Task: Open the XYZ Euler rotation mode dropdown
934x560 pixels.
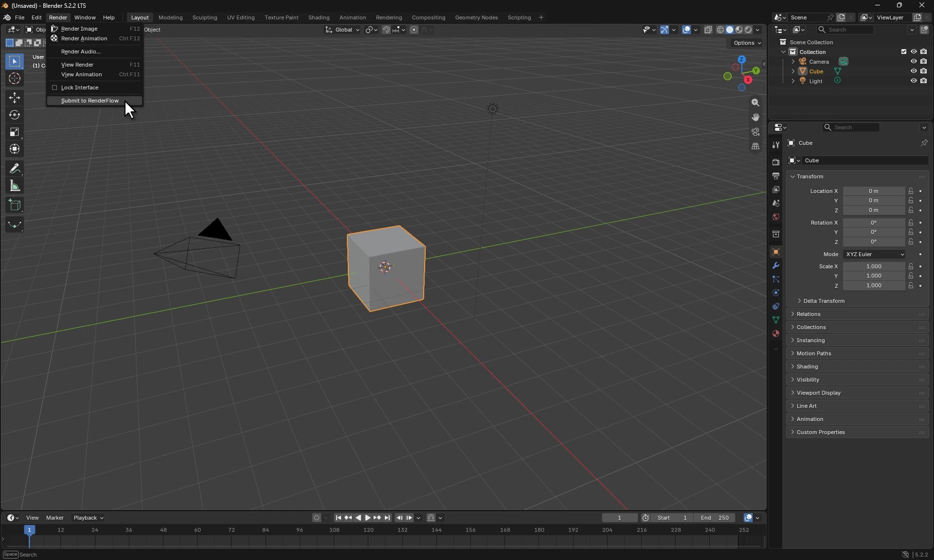Action: click(x=875, y=254)
